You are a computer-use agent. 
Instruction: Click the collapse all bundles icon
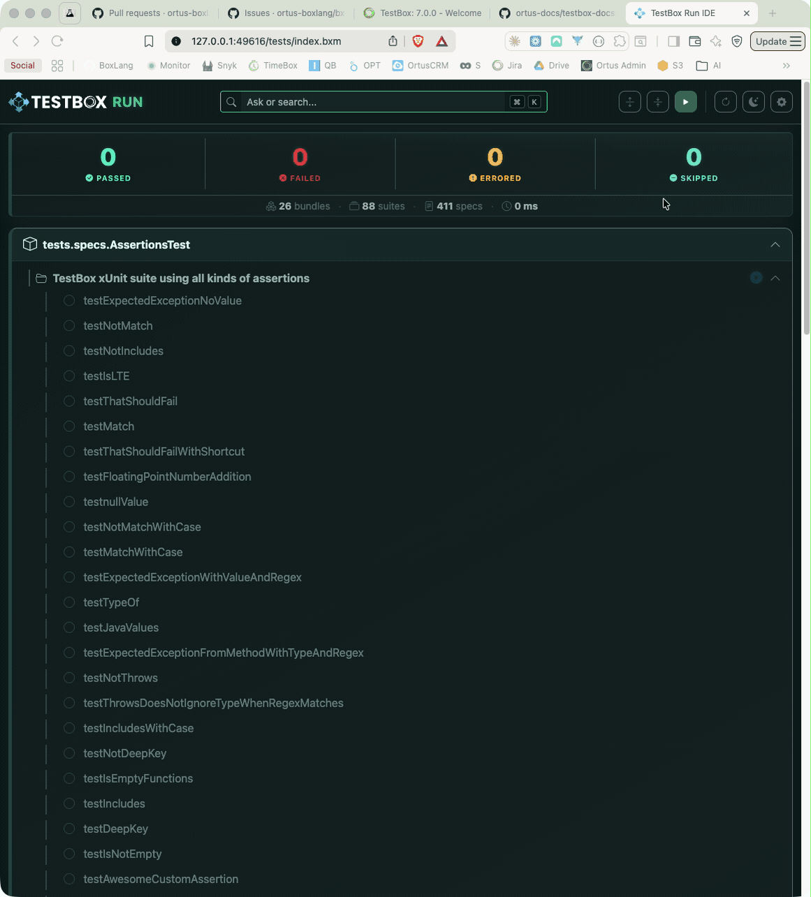(657, 102)
